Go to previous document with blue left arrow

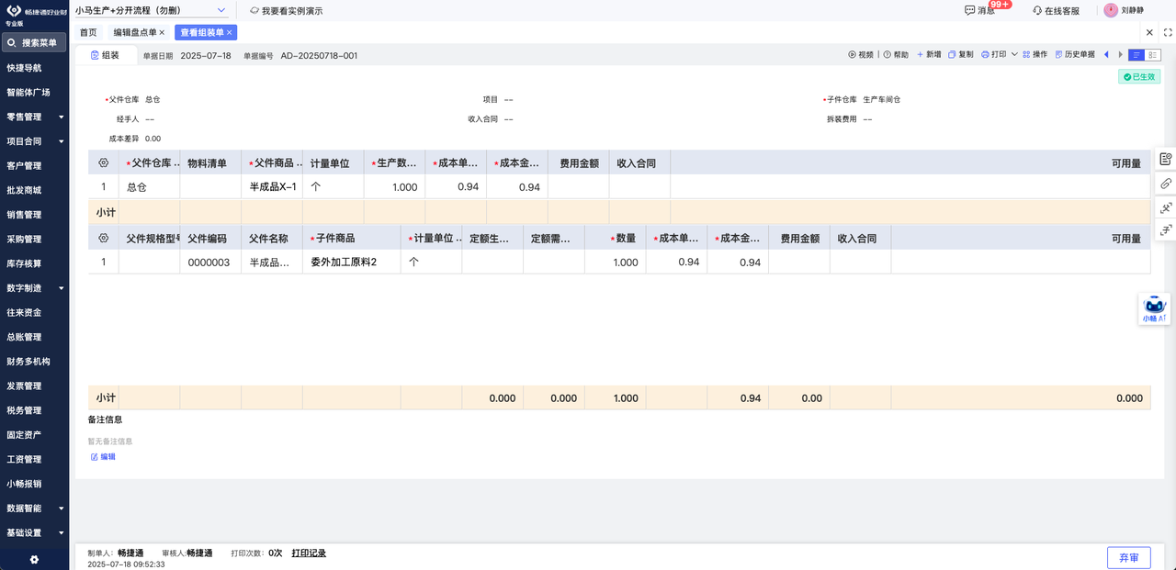click(x=1106, y=55)
